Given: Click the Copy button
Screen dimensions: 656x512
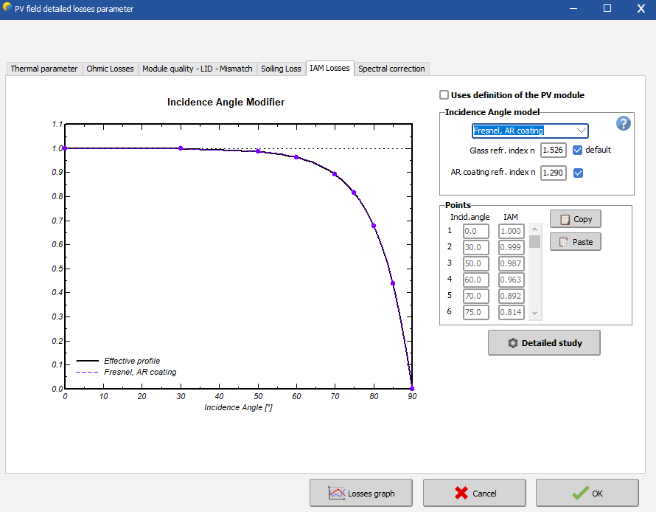Looking at the screenshot, I should [575, 219].
